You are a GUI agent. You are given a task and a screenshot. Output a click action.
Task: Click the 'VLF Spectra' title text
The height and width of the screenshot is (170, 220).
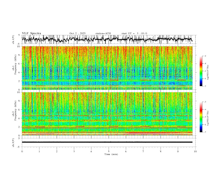point(31,33)
